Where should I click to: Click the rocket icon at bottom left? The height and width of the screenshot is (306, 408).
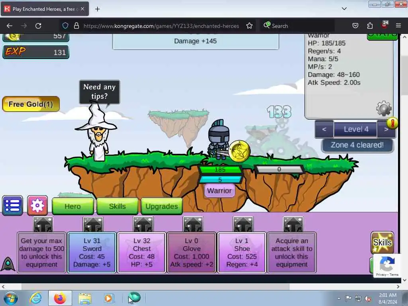pos(8,264)
